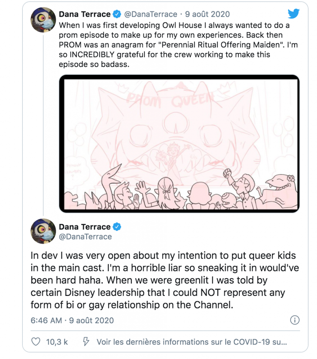Open "Voir les dernières informations sur le COVID-19" link
Viewport: 317px width, 359px height.
click(x=191, y=341)
